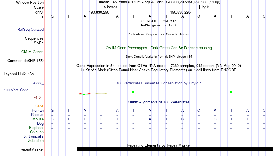Click 'Repeating Elements by RepeatMasker' title
The image size is (273, 156).
coord(159,145)
